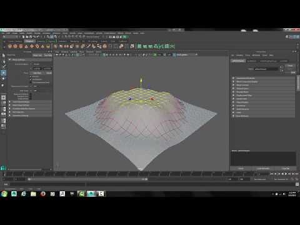Screen dimensions: 300x225
Task: Go to end of playback range button
Action: click(297, 174)
